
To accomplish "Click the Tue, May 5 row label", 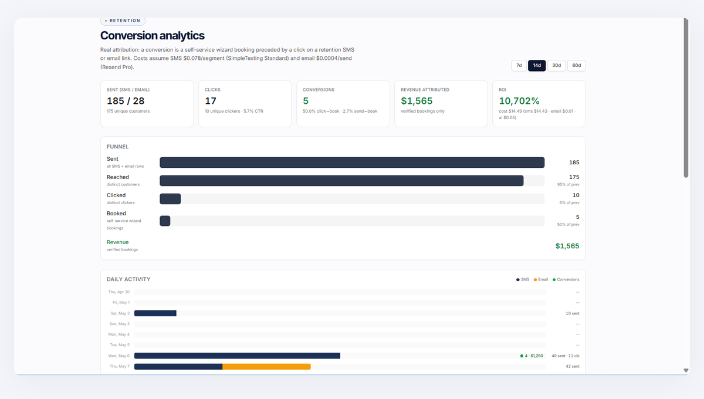I will pyautogui.click(x=120, y=345).
